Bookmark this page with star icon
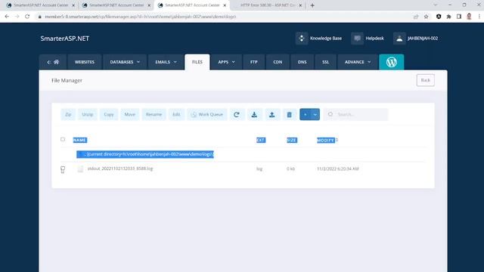 (x=427, y=17)
